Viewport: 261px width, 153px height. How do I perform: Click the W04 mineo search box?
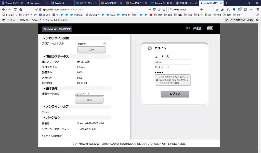tap(186, 9)
